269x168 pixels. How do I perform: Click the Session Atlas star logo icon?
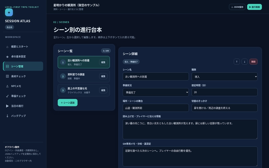9,12
